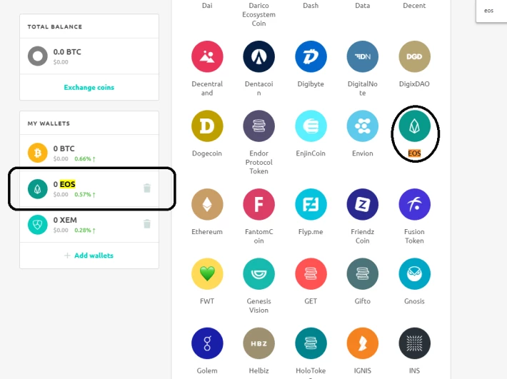Pick the Flyp.me coin icon
Screen dimensions: 507x379
coord(311,204)
